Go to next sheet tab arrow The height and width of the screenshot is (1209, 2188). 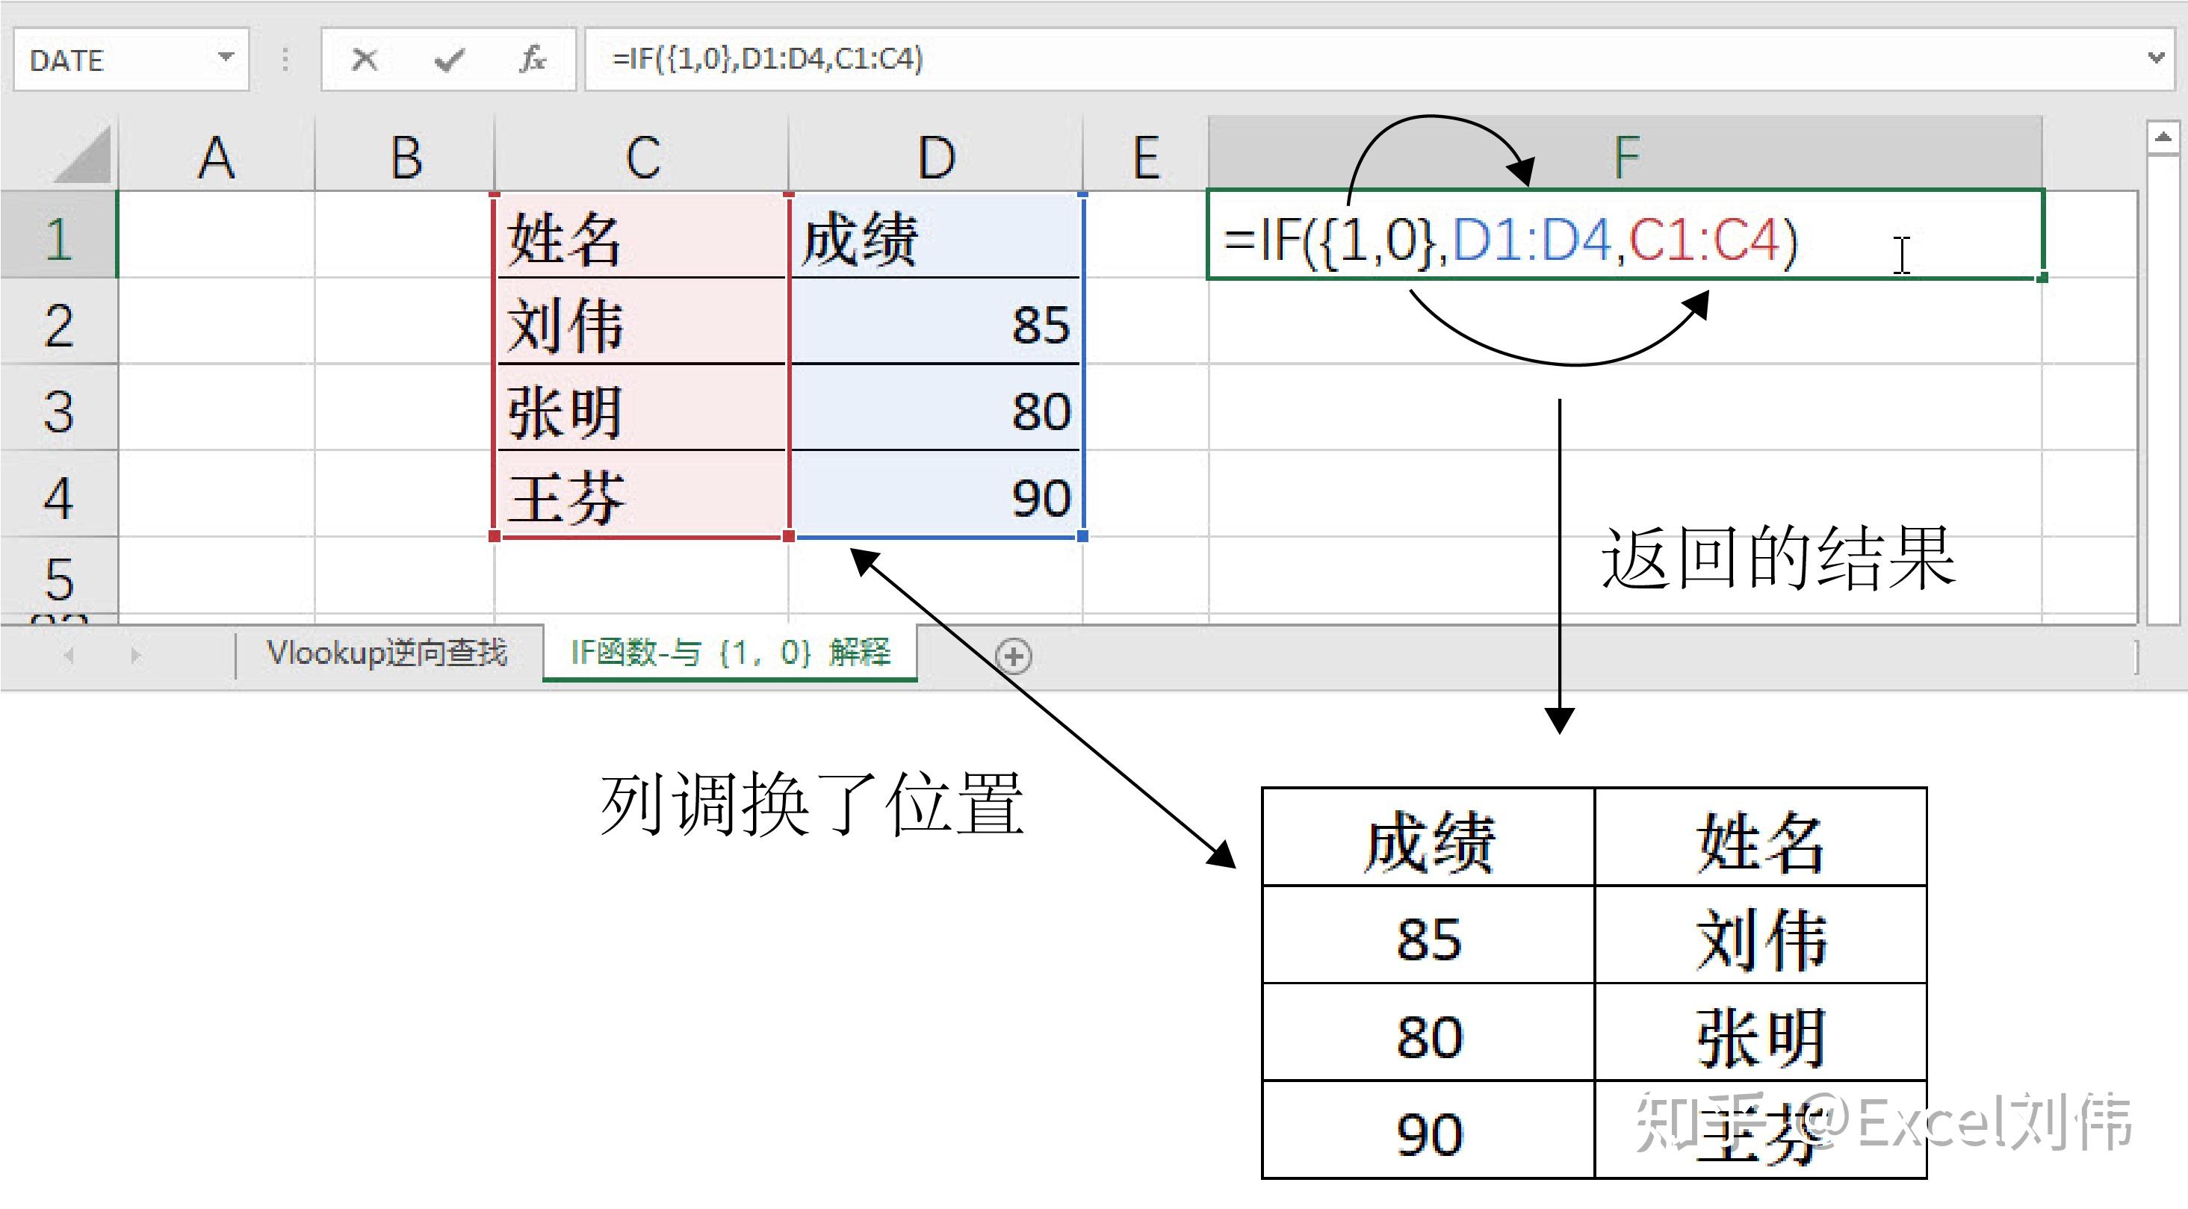click(135, 656)
